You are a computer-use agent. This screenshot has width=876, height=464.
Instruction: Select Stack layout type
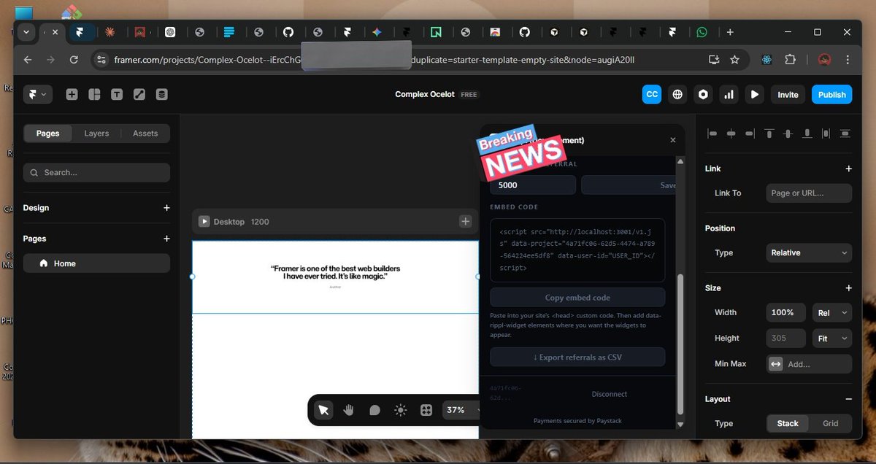coord(788,424)
